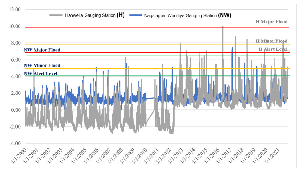
Task: Click the NW Major Flood label
Action: click(x=42, y=50)
